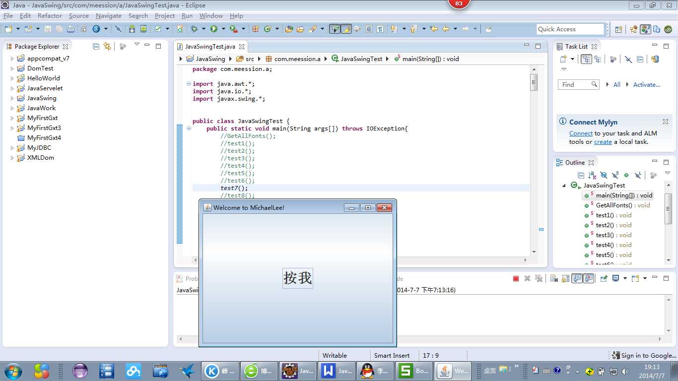Toggle Mark Occurrences highlighter icon
Image resolution: width=678 pixels, height=381 pixels.
click(346, 29)
